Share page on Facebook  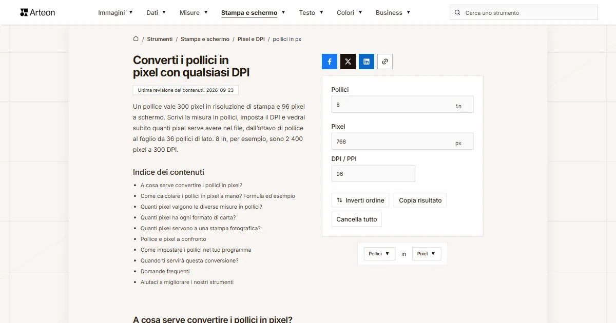pyautogui.click(x=330, y=62)
